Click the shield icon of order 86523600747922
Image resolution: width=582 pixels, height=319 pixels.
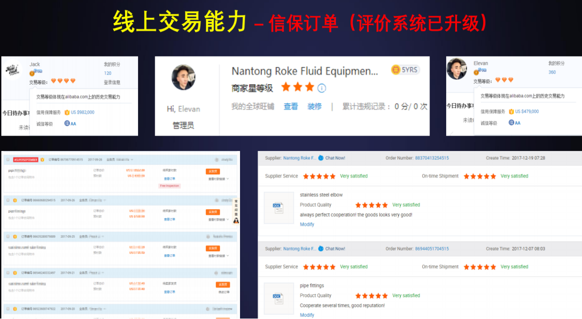15,308
